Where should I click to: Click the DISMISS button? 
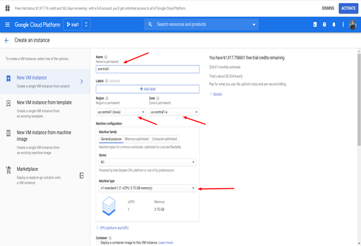pos(328,8)
